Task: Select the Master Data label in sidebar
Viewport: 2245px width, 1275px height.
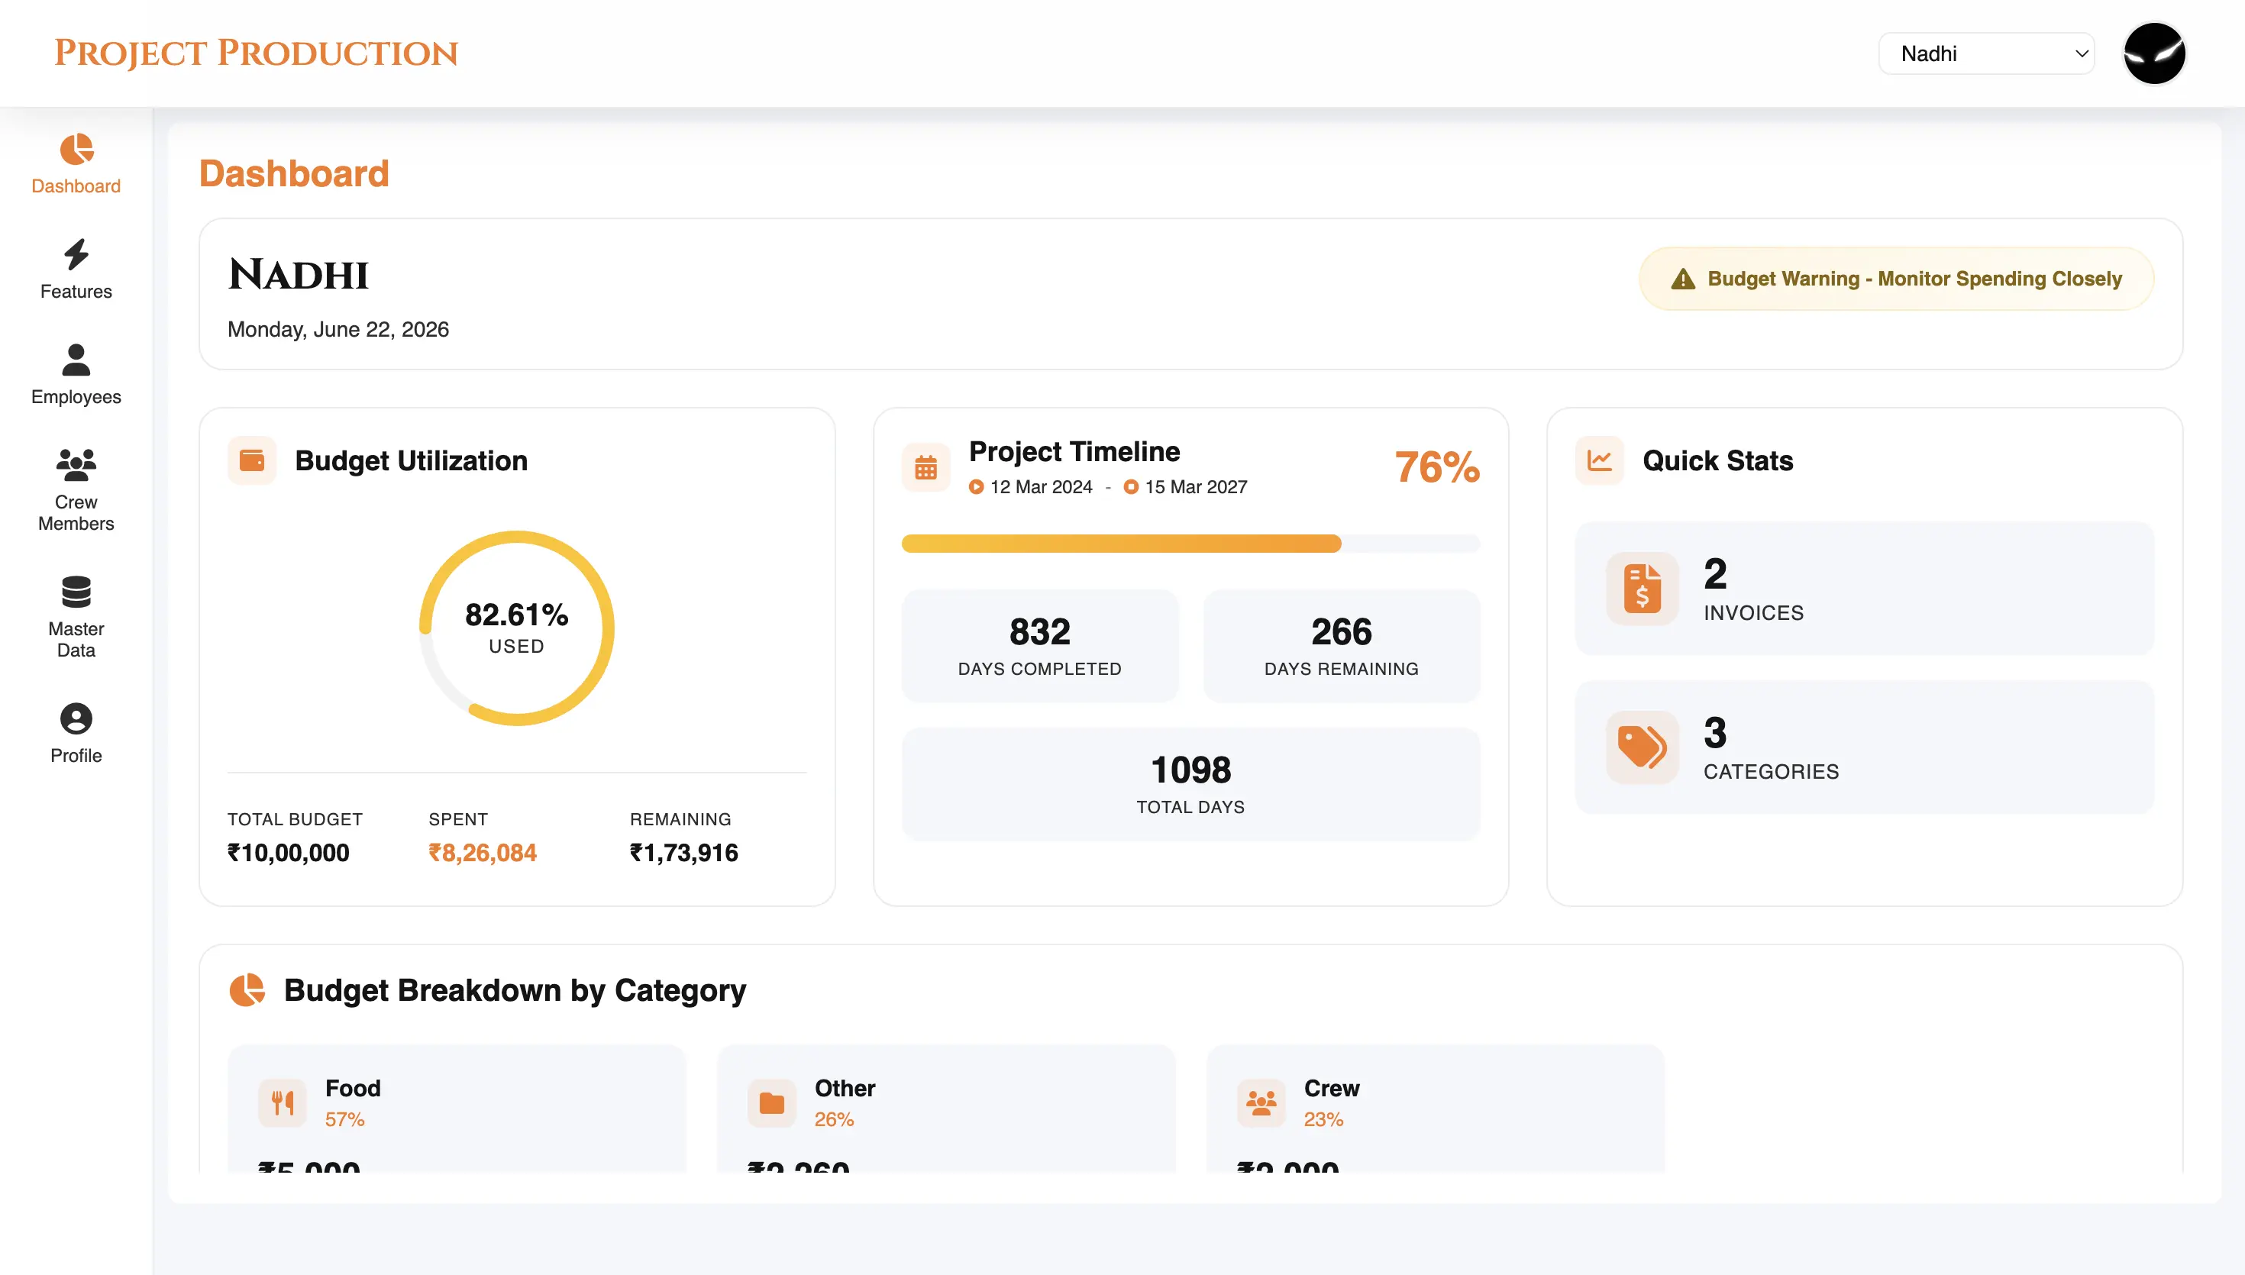Action: click(76, 640)
